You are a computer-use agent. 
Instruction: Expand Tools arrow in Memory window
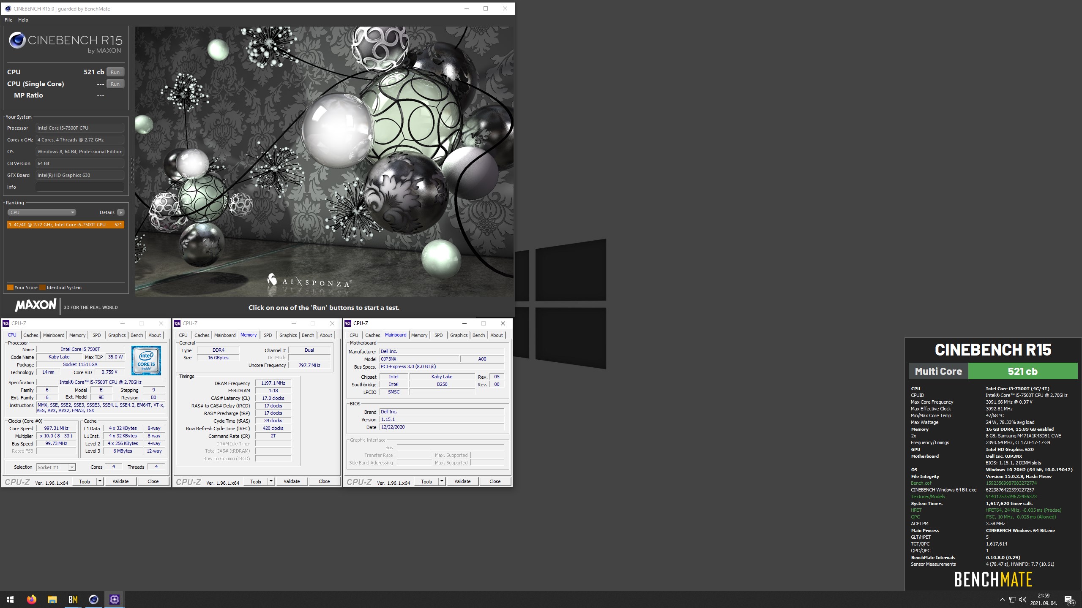pos(271,481)
